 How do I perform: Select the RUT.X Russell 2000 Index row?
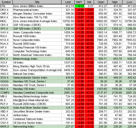[68, 104]
